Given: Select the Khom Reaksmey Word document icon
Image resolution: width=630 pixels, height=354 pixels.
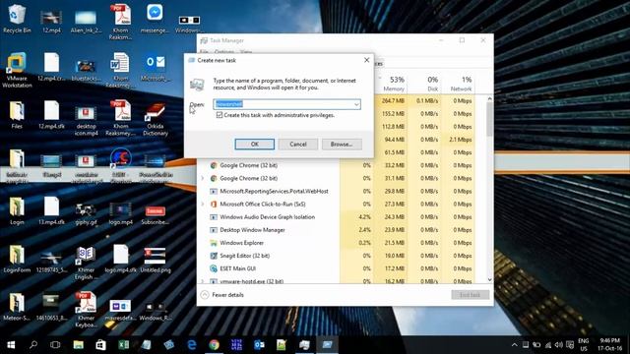Looking at the screenshot, I should coord(120,70).
